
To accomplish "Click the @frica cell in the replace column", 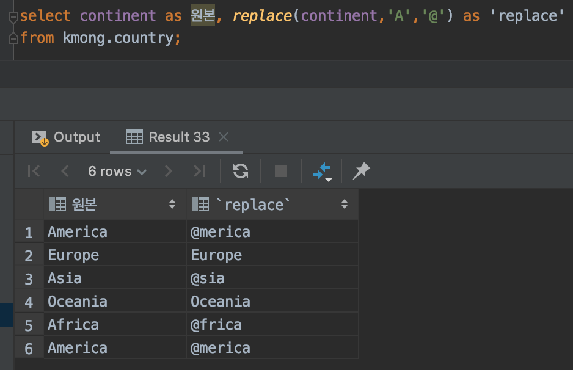I will 216,325.
